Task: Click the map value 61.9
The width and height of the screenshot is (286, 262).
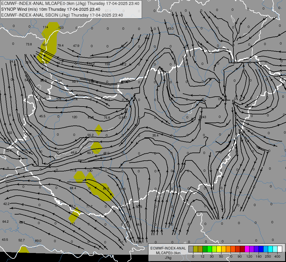Action: click(122, 189)
